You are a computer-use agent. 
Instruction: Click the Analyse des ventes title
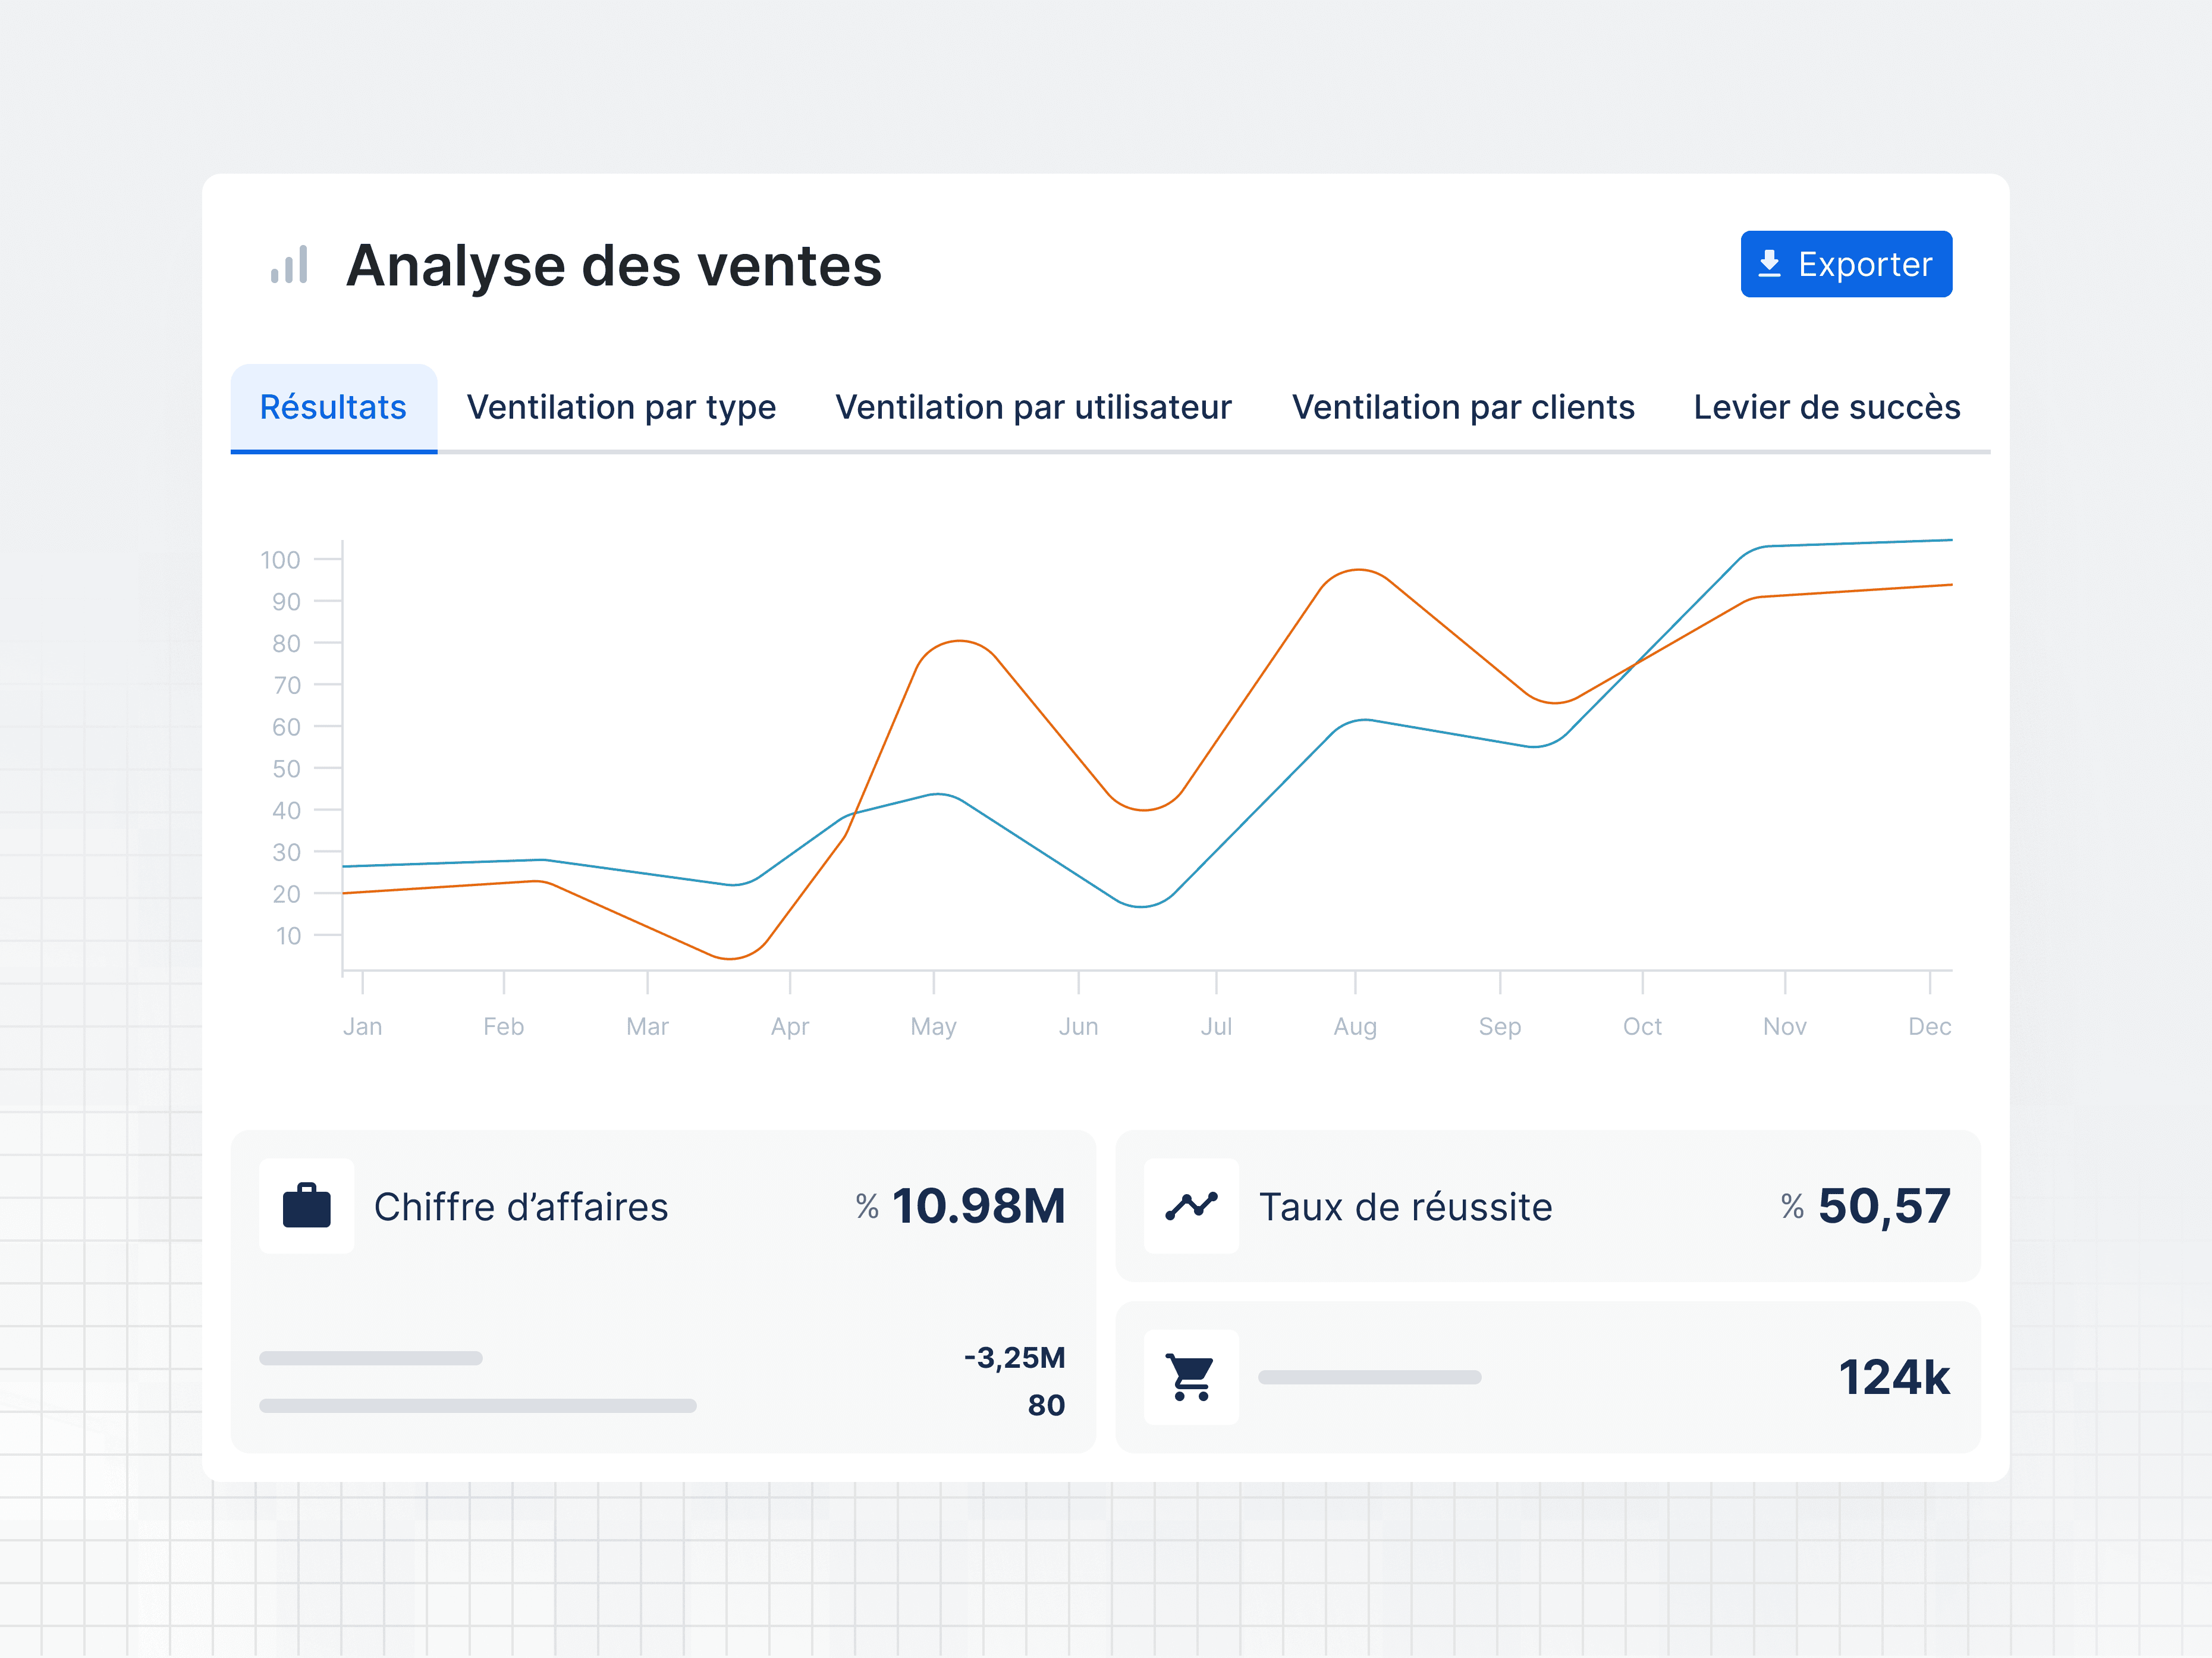click(614, 266)
